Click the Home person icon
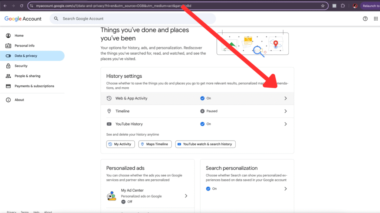Screen dimensions: 380x213 tap(8, 35)
